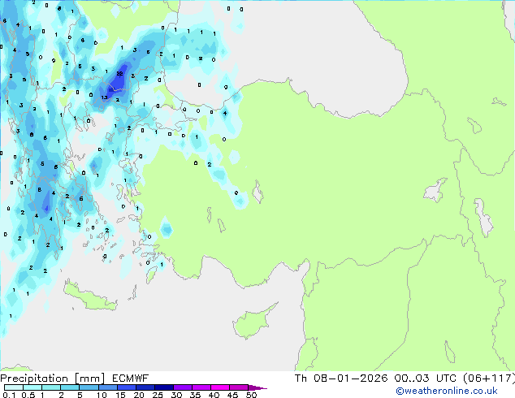Click the 20–25 mm legend swatch
The width and height of the screenshot is (515, 398).
[x=145, y=387]
